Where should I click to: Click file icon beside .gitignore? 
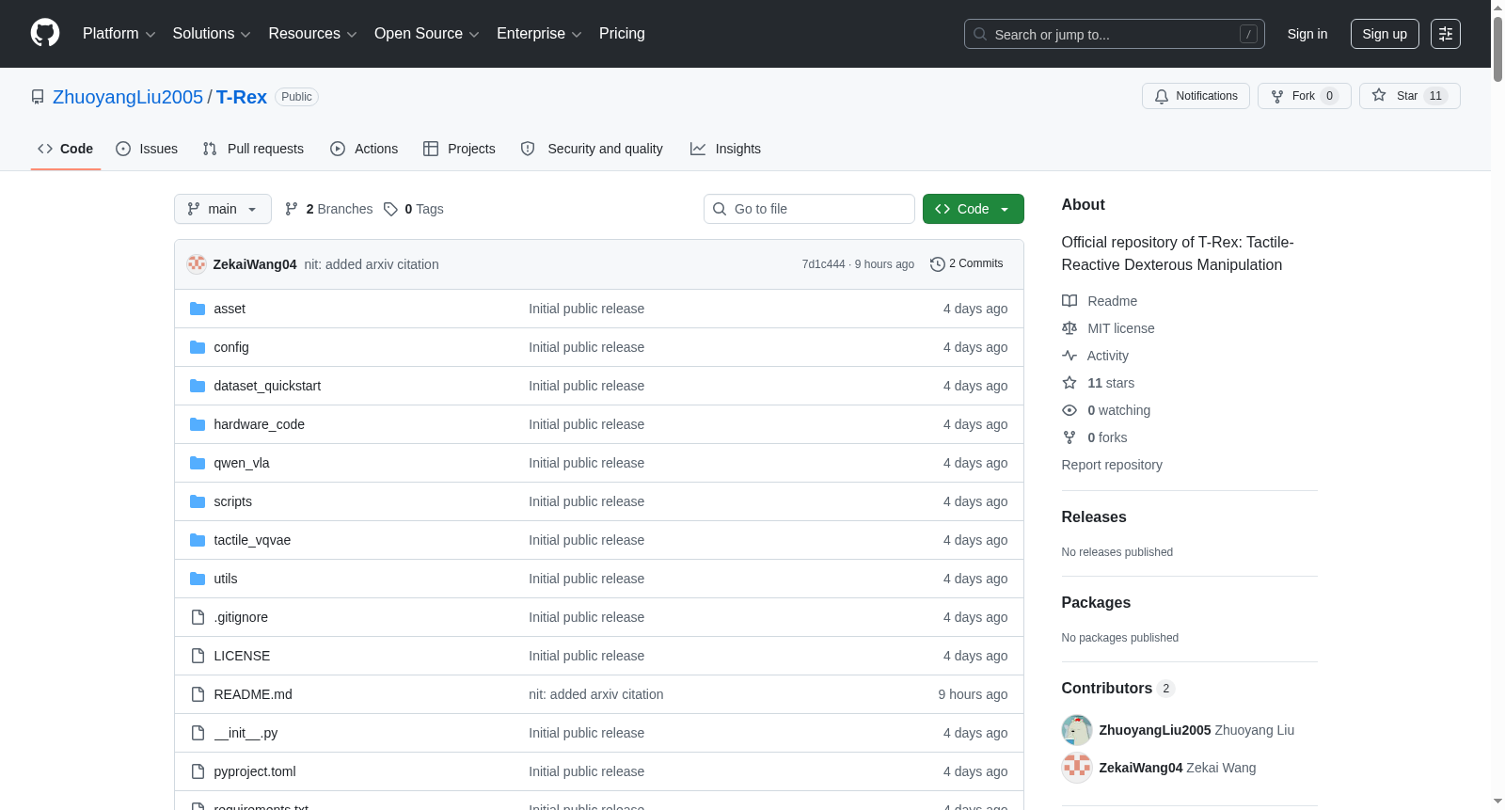click(198, 617)
